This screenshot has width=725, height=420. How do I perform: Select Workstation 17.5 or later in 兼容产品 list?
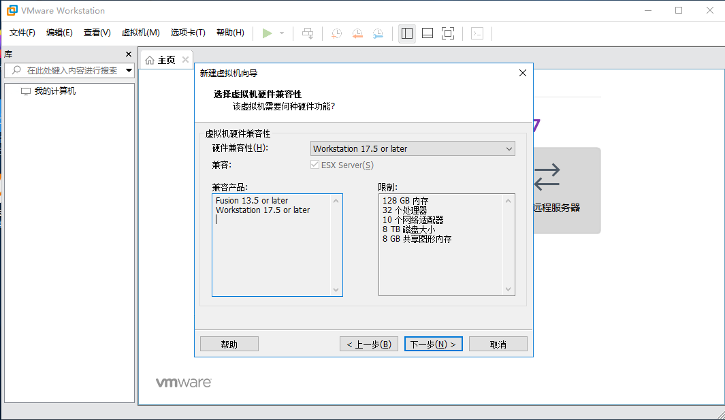263,210
